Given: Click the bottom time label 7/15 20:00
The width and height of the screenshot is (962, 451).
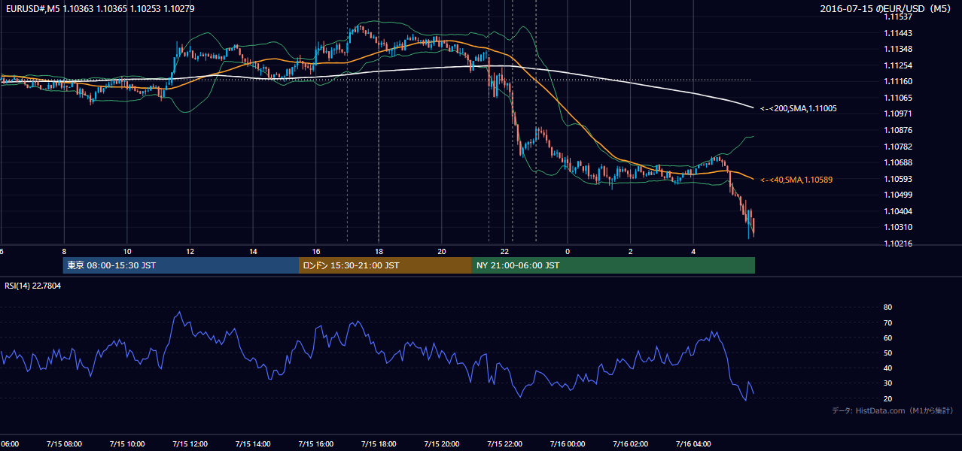Looking at the screenshot, I should pos(442,443).
